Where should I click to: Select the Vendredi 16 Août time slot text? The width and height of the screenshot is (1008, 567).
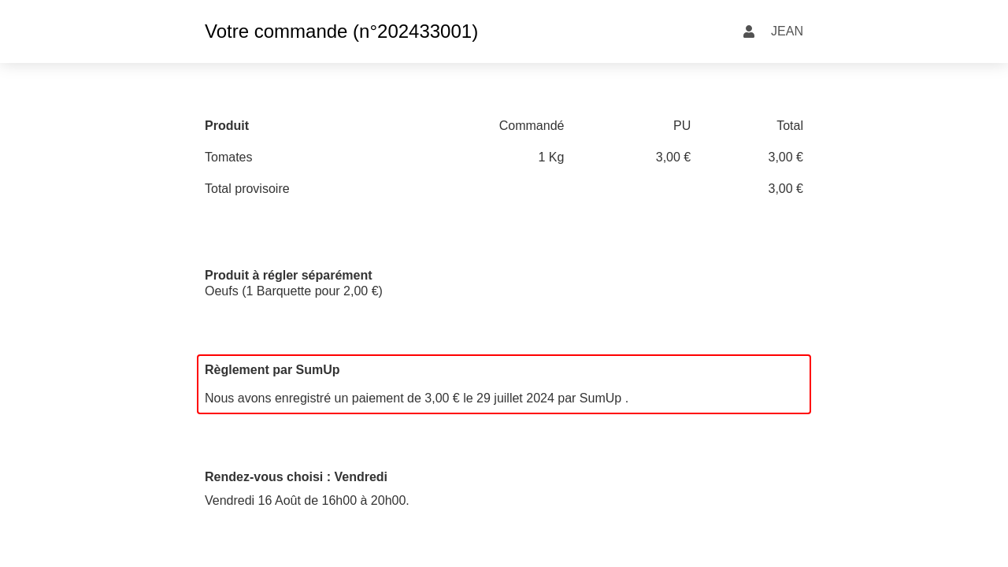(x=306, y=501)
